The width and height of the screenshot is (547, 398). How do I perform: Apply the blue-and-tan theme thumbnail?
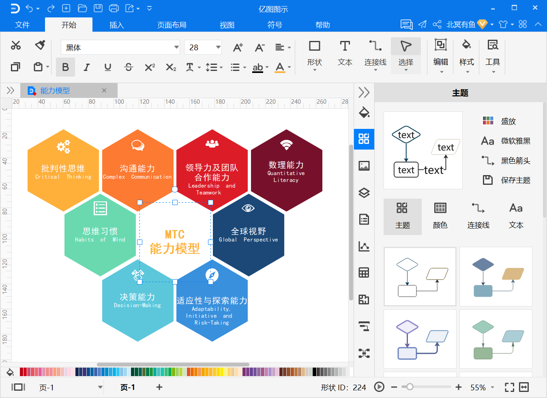coord(496,276)
